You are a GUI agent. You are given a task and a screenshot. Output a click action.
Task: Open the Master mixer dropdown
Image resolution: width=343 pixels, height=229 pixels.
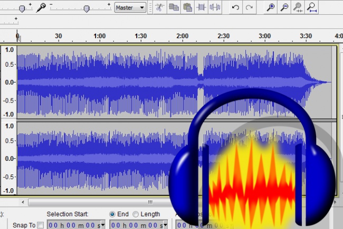130,8
